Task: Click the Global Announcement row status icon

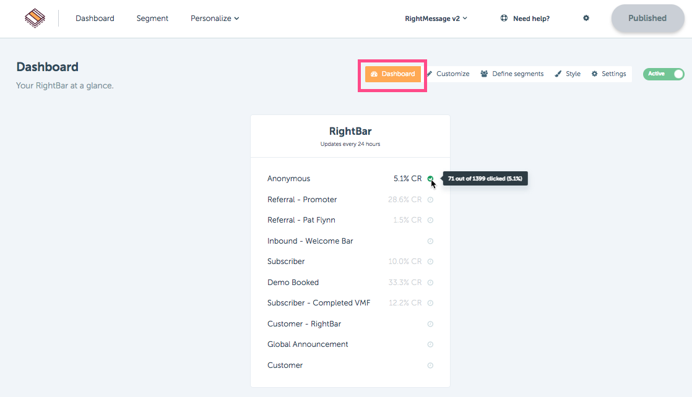Action: (x=430, y=344)
